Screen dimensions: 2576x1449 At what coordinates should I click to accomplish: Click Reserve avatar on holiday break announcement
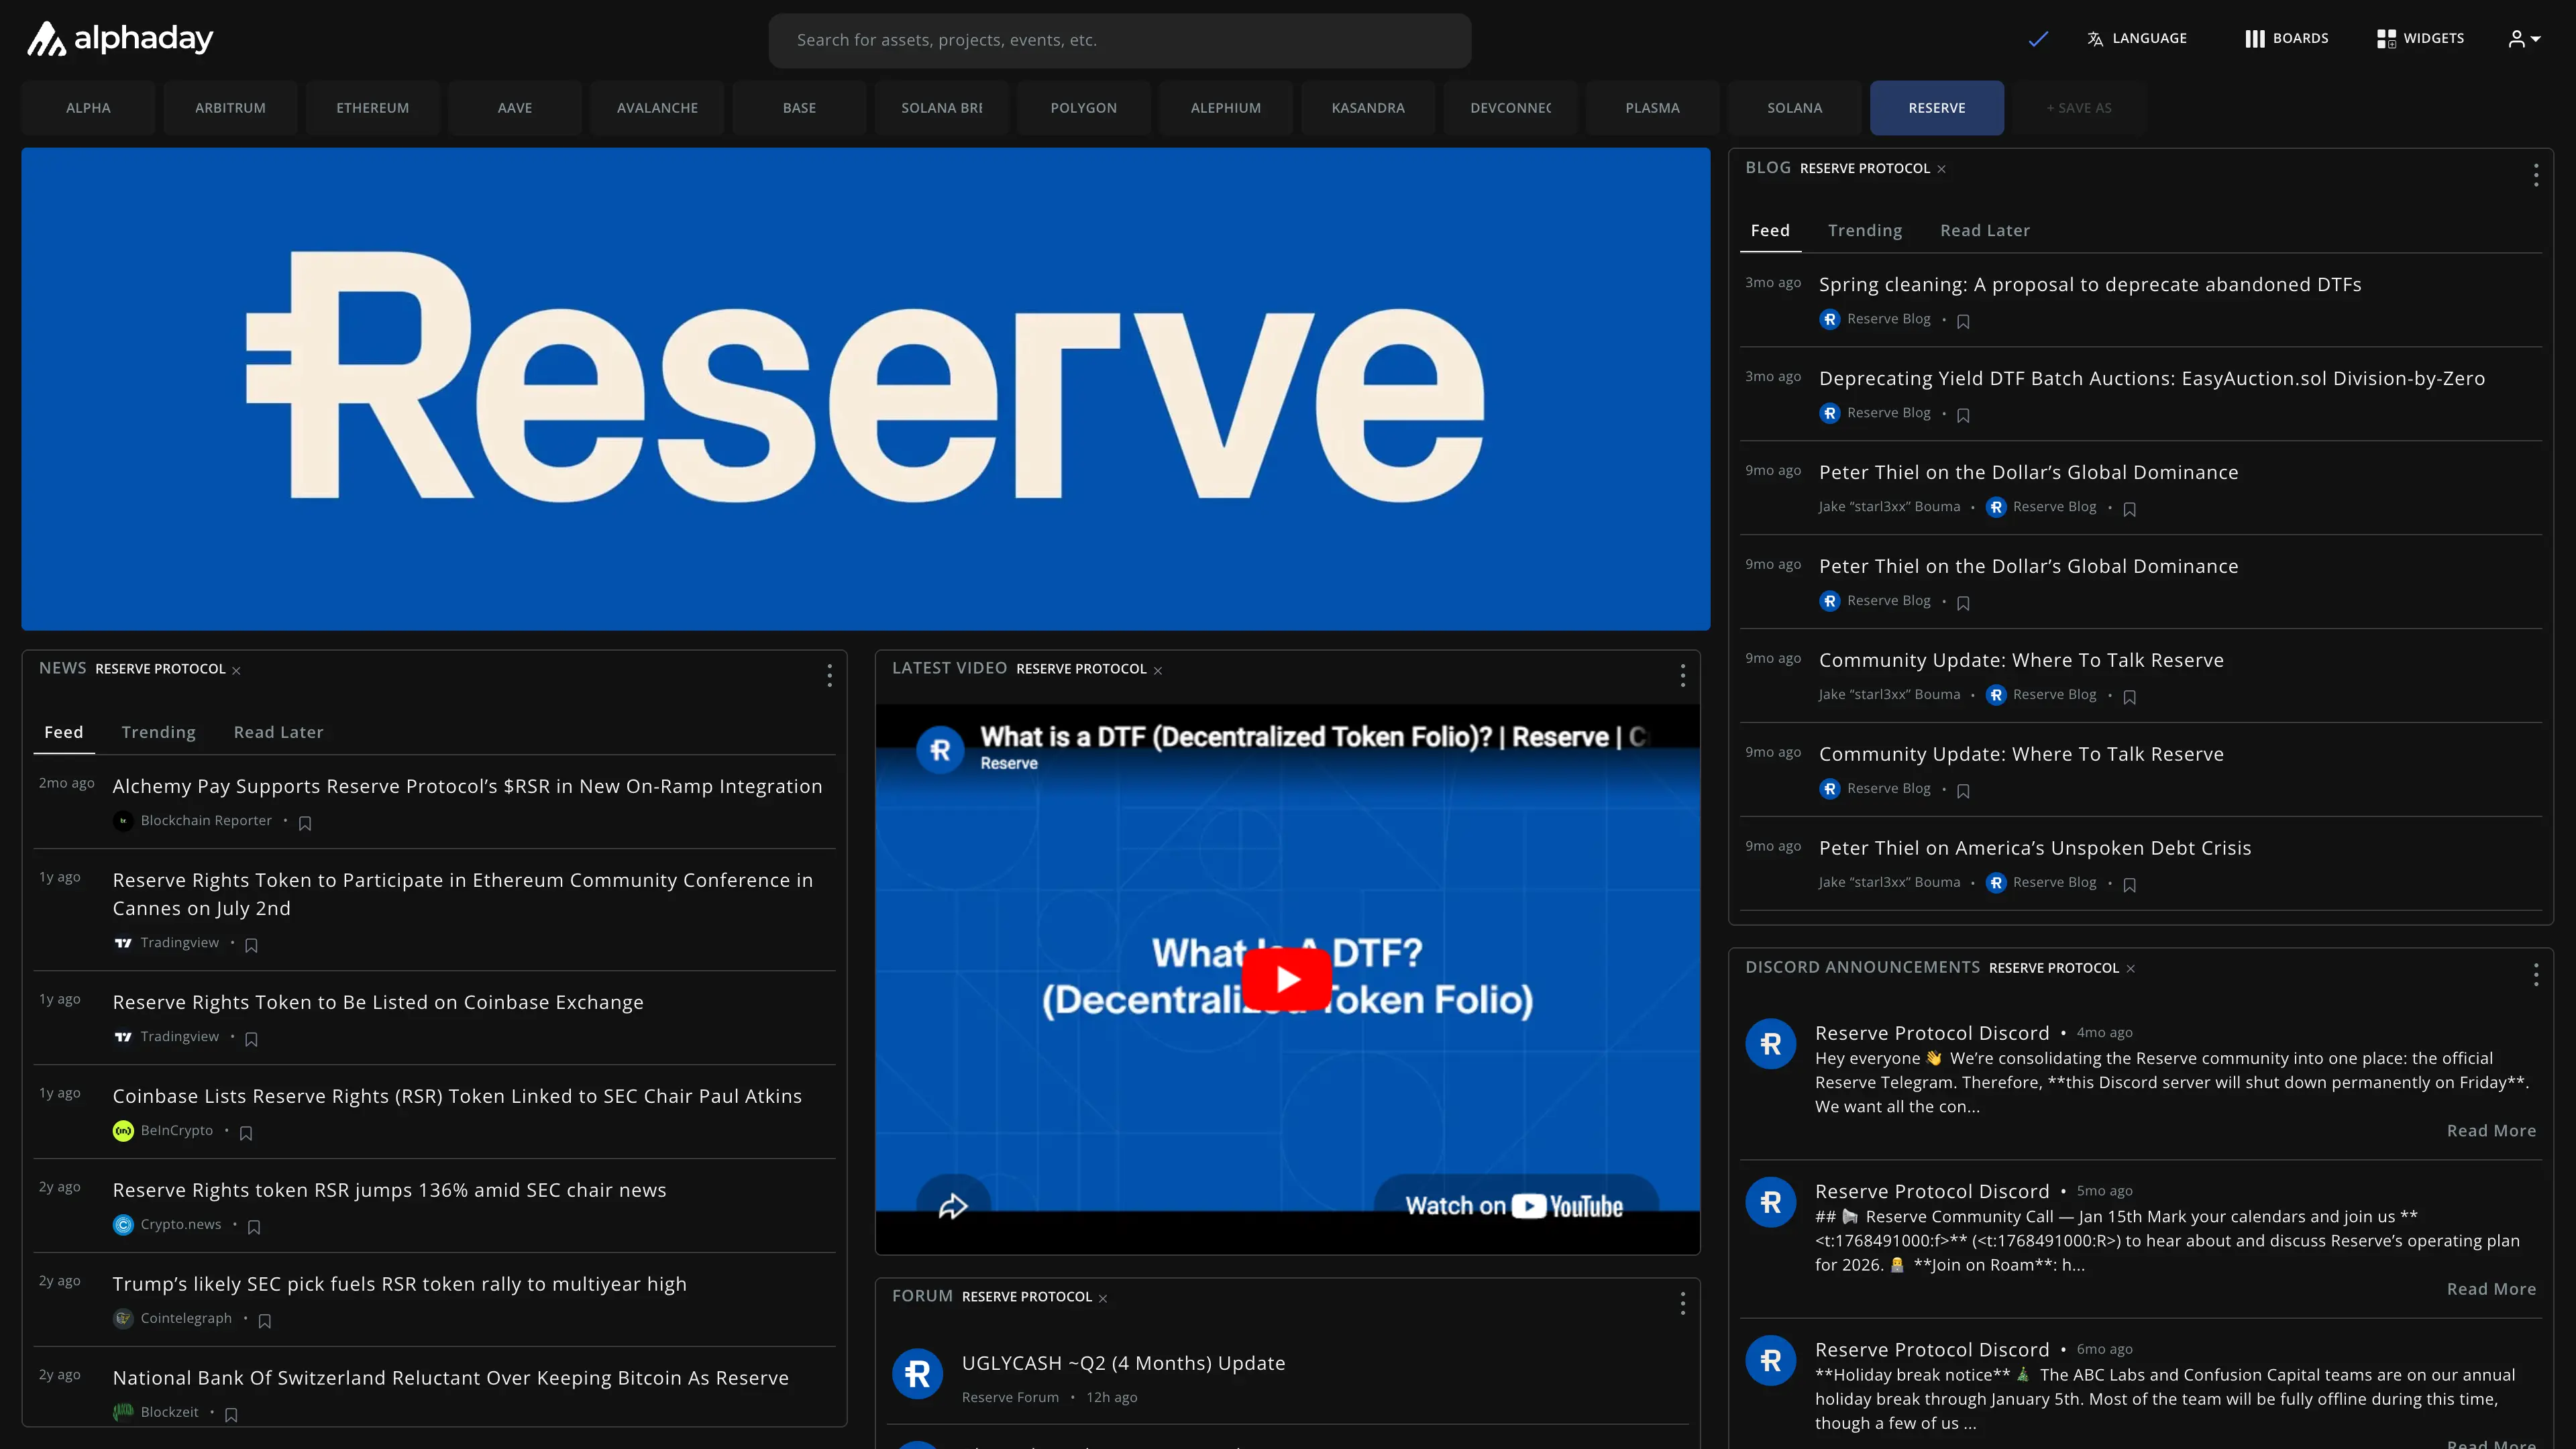1771,1362
